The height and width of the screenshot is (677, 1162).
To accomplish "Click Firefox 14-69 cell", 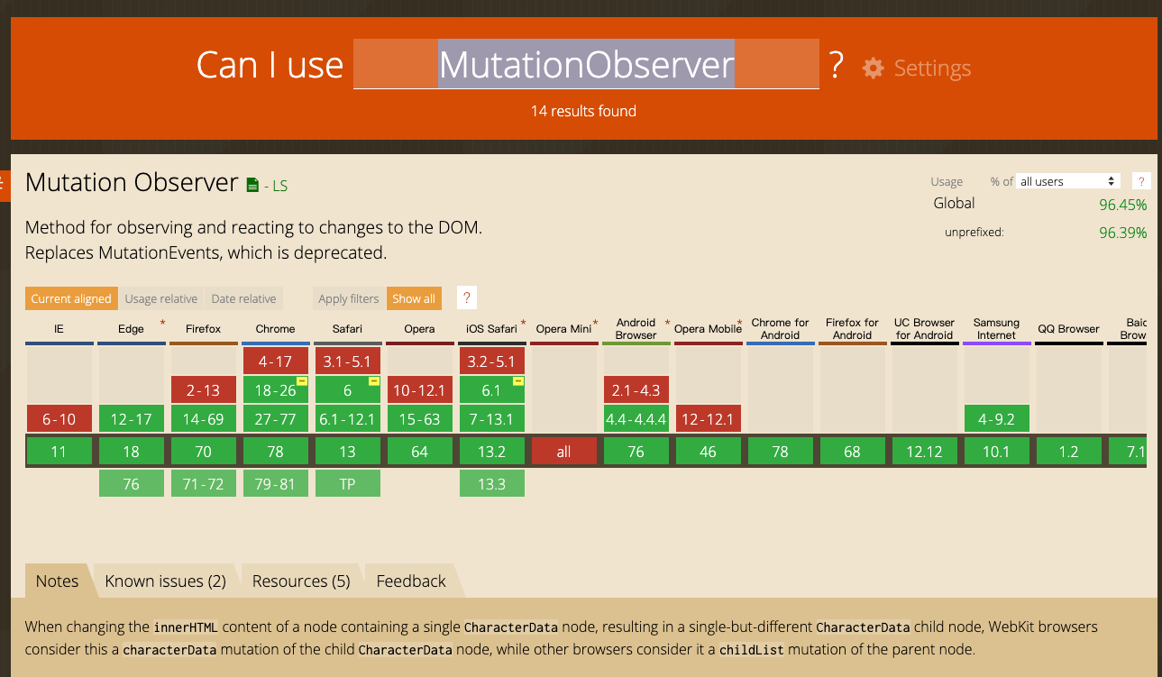I will 204,419.
